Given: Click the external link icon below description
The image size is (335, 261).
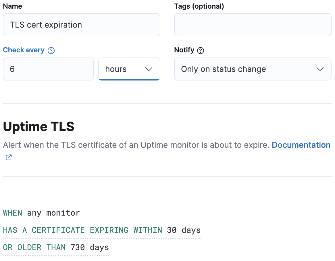Looking at the screenshot, I should click(9, 157).
